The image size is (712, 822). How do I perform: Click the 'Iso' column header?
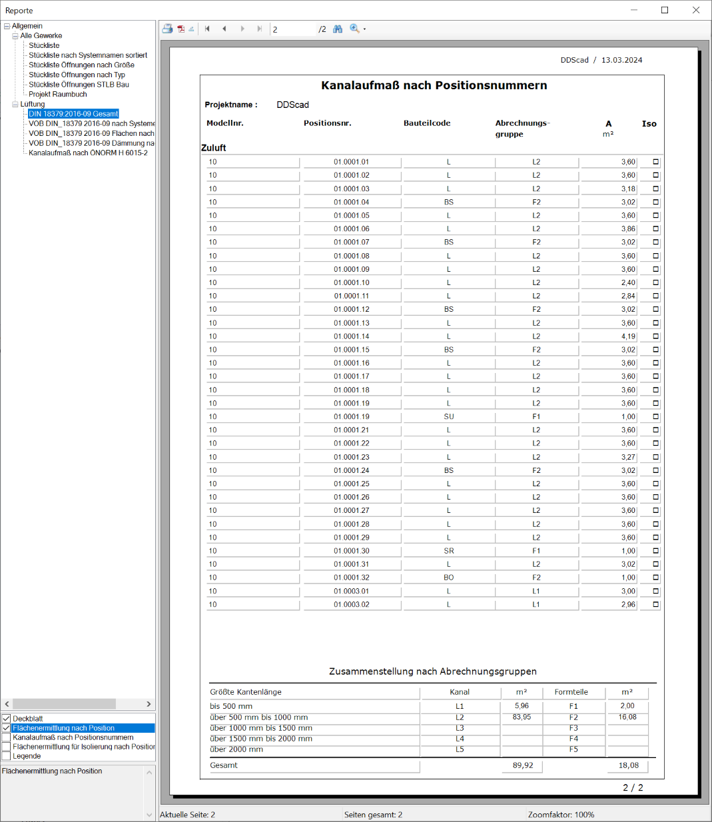coord(649,124)
